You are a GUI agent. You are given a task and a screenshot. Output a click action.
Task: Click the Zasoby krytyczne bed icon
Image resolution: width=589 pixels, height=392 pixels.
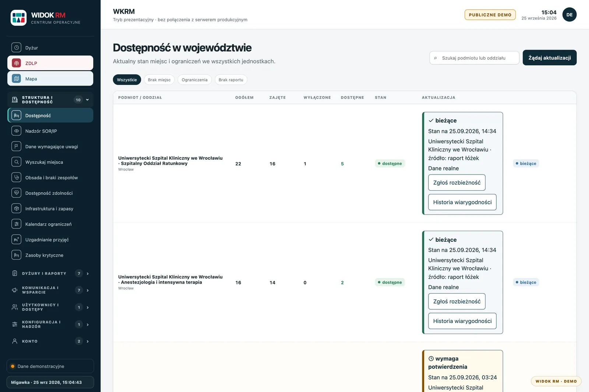16,255
